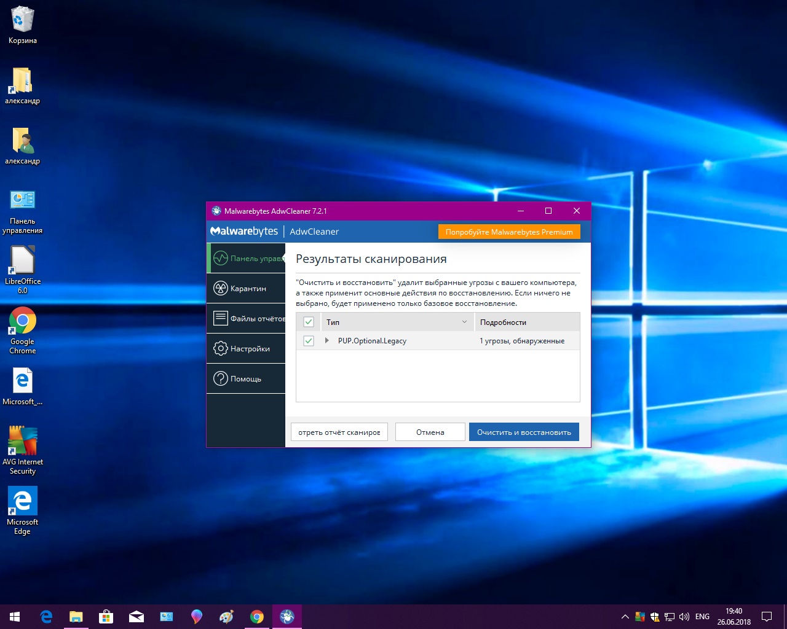787x629 pixels.
Task: Click the Подробности column header
Action: click(503, 322)
